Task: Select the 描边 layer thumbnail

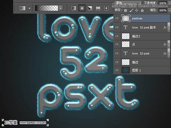Action: [x=125, y=62]
